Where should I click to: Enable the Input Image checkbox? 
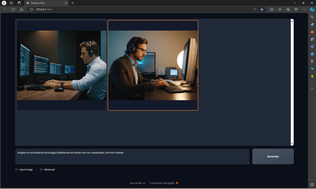pyautogui.click(x=17, y=169)
